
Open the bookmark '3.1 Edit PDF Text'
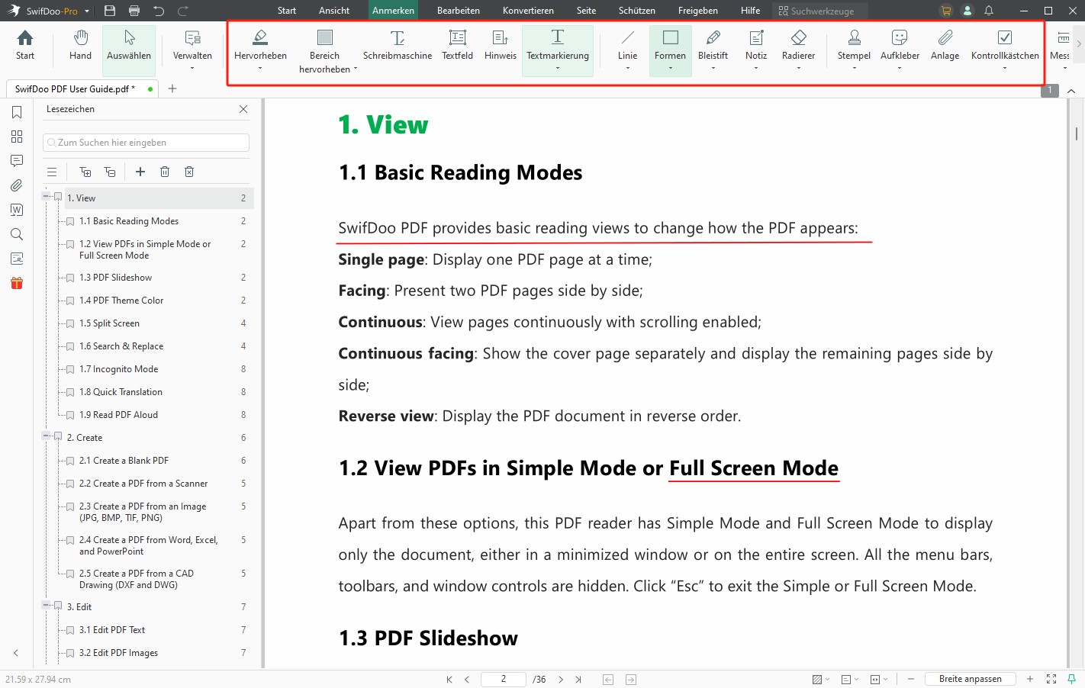112,630
